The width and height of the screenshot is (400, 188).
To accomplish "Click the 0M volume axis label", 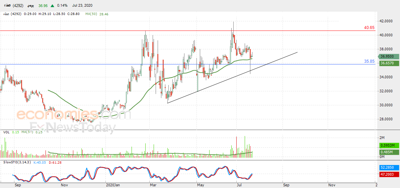I will pos(382,157).
